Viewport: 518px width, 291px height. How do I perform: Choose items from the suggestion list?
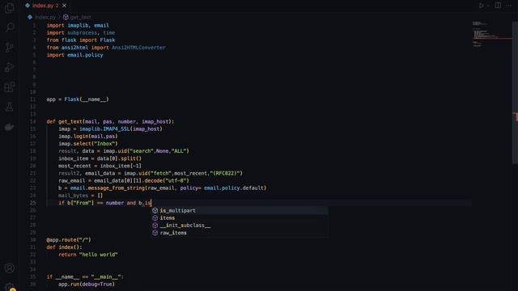tap(240, 218)
